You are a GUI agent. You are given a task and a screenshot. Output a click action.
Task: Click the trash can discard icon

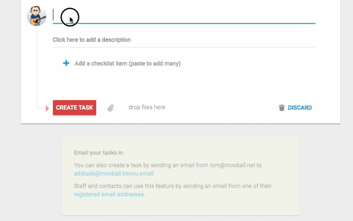click(282, 108)
